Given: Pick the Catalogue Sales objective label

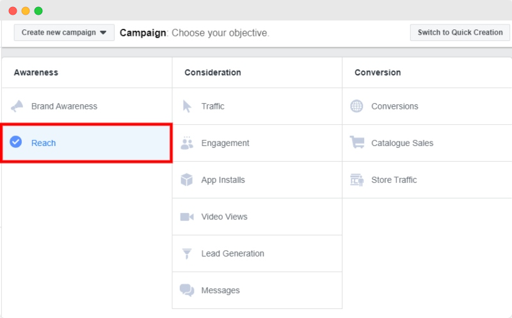Looking at the screenshot, I should (x=403, y=143).
